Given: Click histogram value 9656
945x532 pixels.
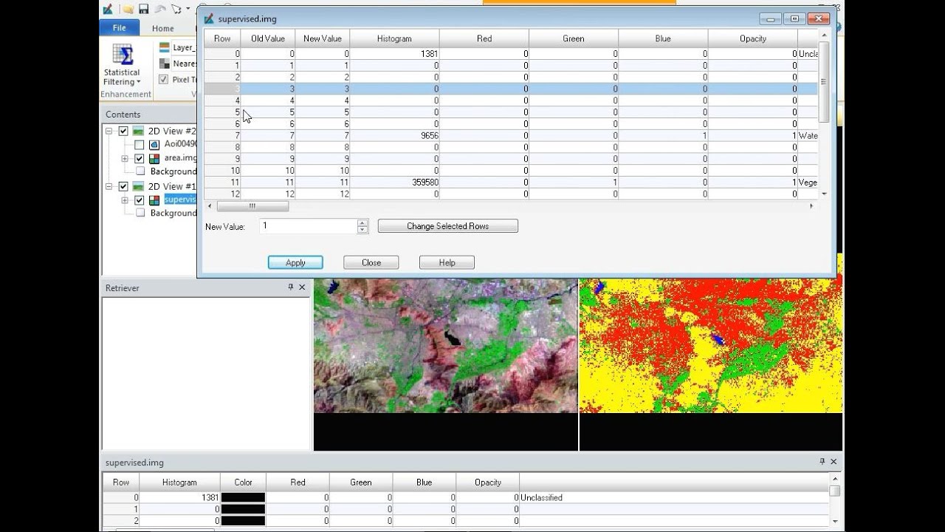Looking at the screenshot, I should 429,135.
